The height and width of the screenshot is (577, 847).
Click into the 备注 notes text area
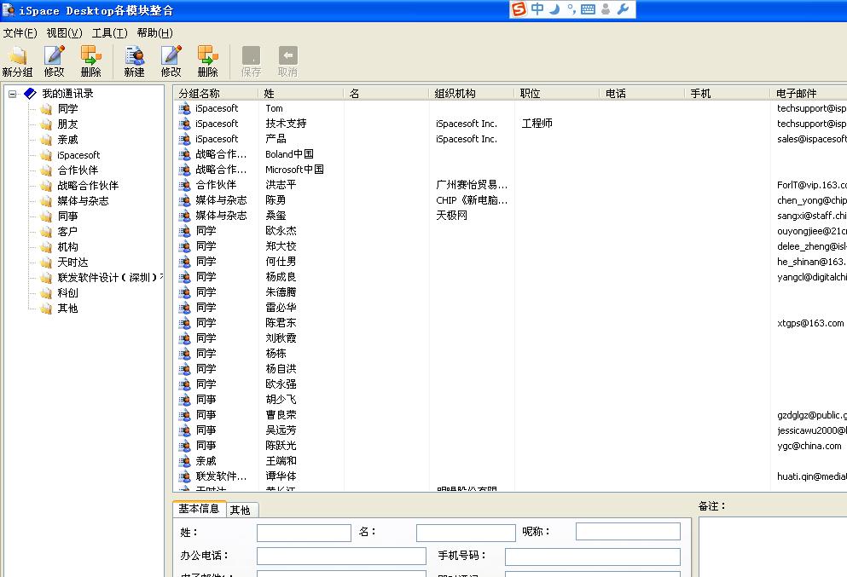pyautogui.click(x=773, y=547)
